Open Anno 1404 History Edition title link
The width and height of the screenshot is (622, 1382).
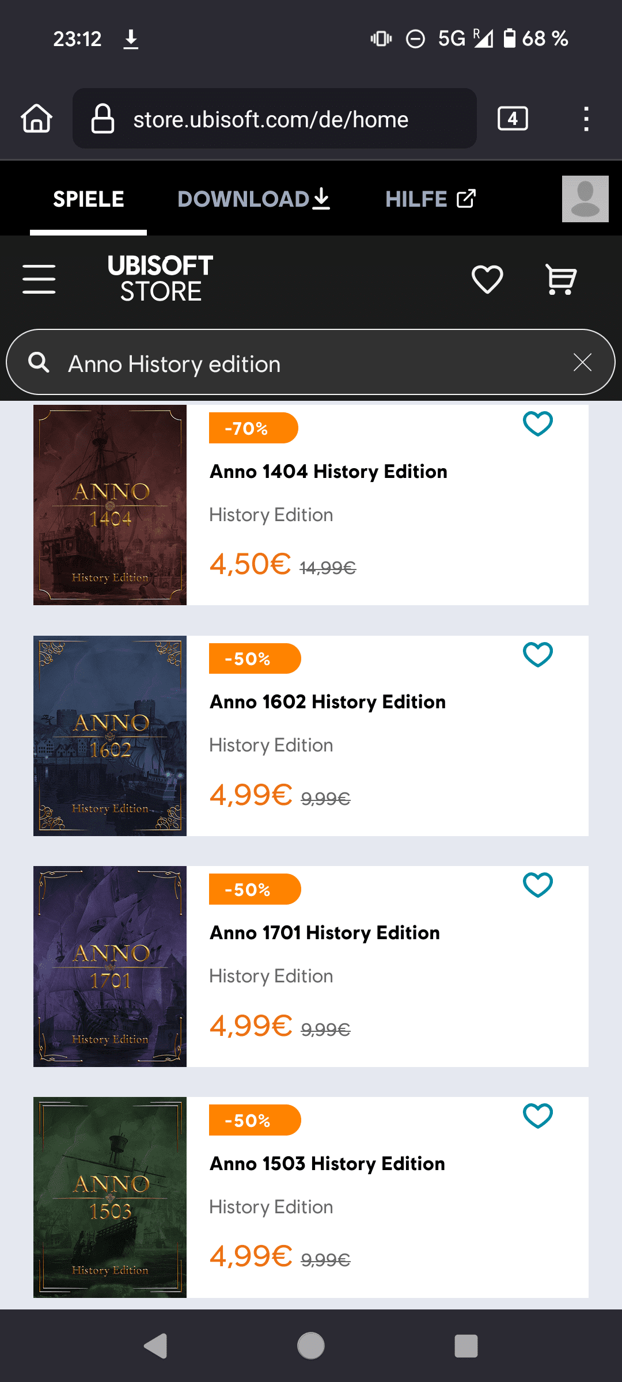328,472
